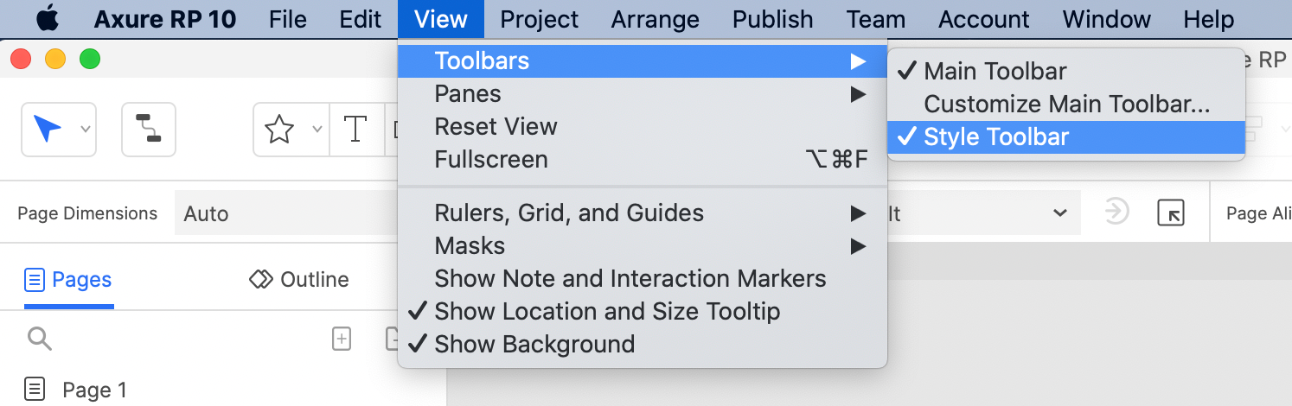Expand Rulers, Grid, and Guides submenu
Screen dimensions: 1292x406
643,213
